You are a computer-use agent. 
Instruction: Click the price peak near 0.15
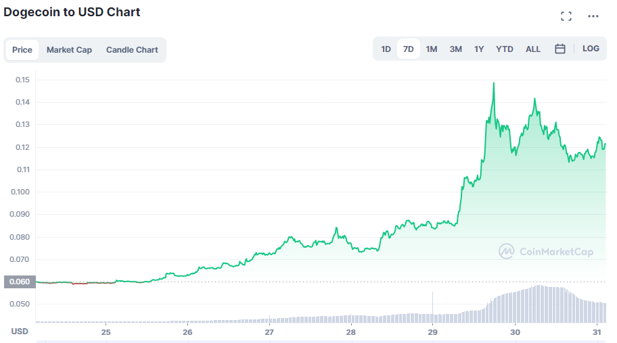[494, 84]
